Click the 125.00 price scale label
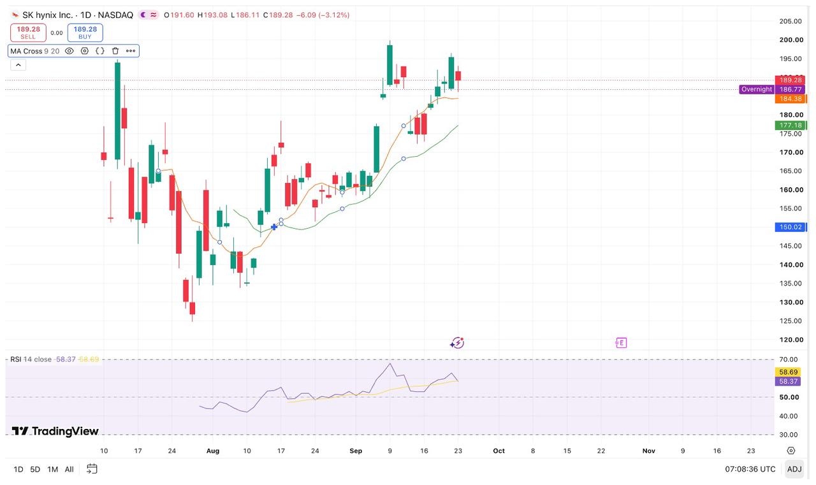 coord(790,321)
